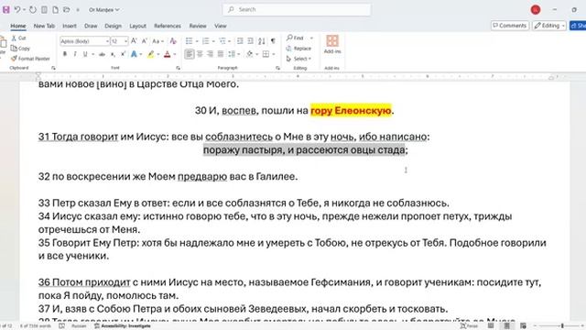Image resolution: width=586 pixels, height=330 pixels.
Task: Toggle bold formatting
Action: tap(65, 54)
